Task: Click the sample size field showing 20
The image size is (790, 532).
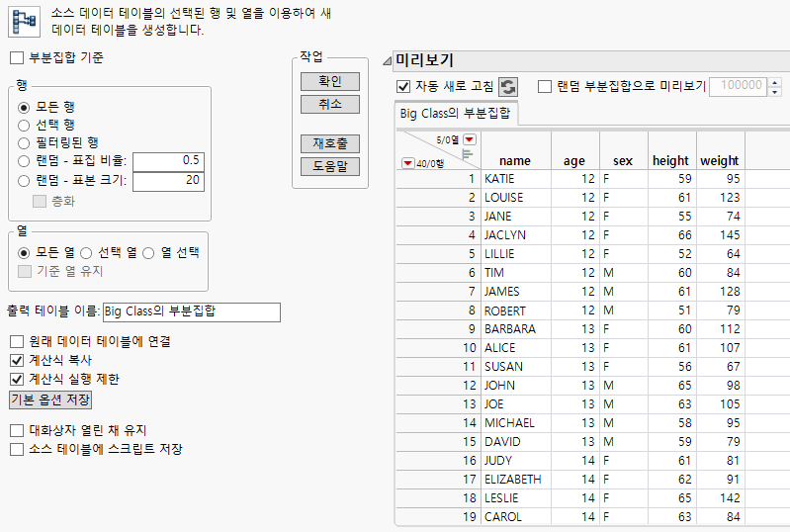Action: (x=168, y=181)
